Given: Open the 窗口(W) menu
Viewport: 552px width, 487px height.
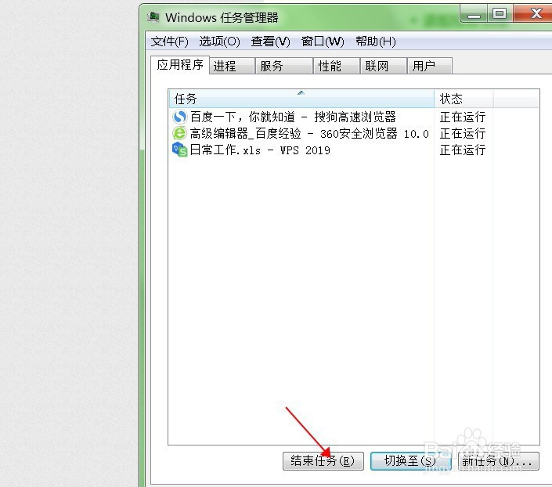Looking at the screenshot, I should 323,41.
